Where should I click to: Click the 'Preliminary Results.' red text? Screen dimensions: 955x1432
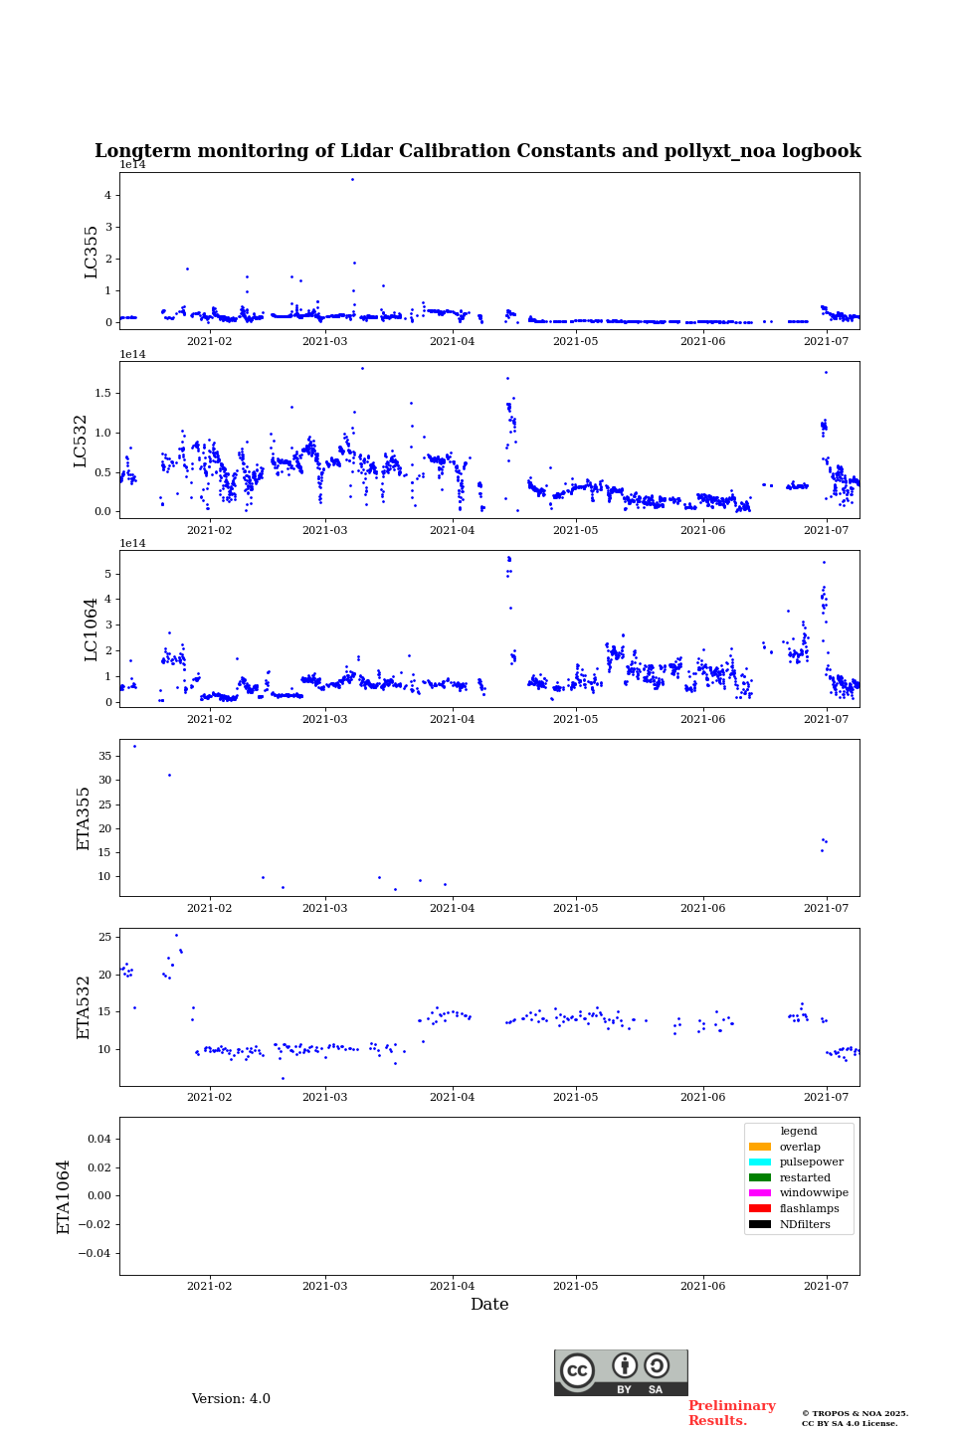(731, 1413)
